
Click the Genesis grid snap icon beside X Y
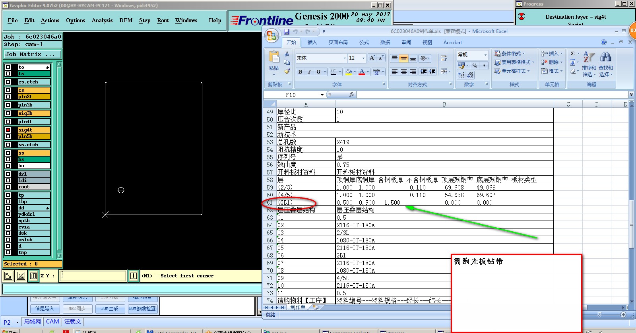[x=33, y=276]
